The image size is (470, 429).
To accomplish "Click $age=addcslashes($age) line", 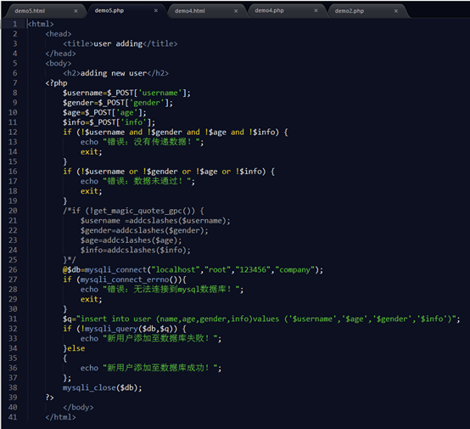I will tap(131, 240).
